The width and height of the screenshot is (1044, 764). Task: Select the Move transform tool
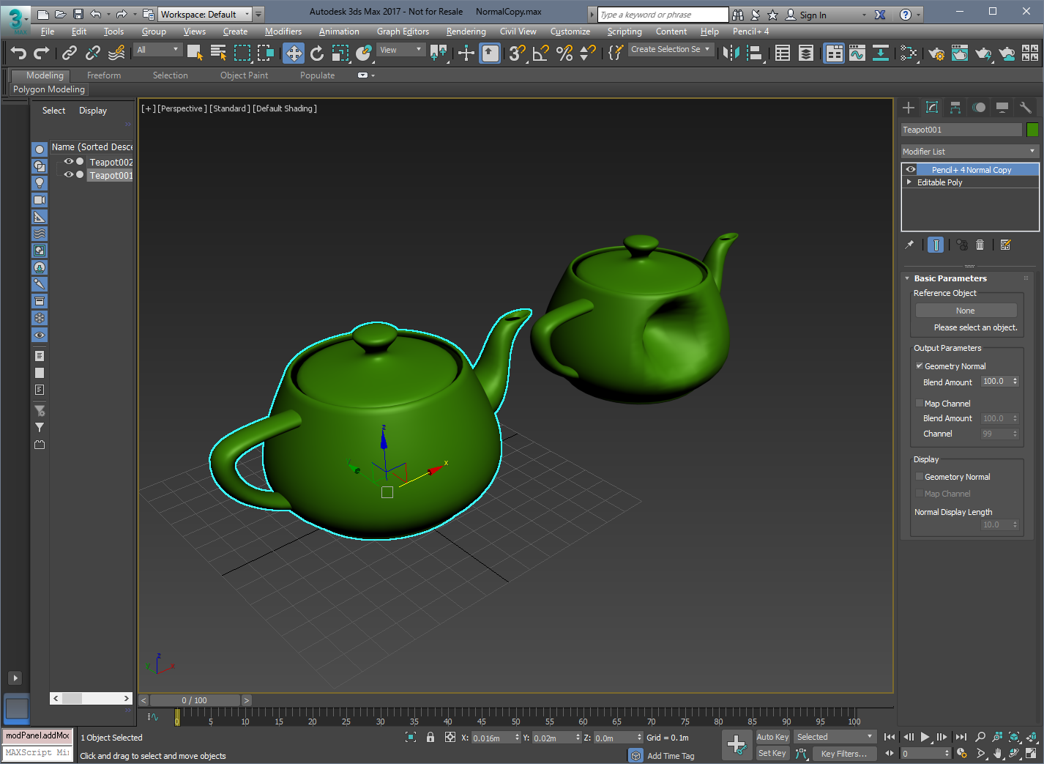coord(294,53)
